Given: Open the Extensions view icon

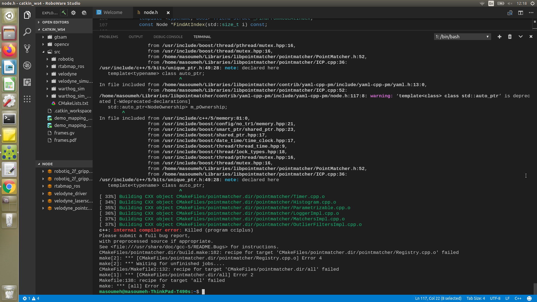Looking at the screenshot, I should point(27,82).
